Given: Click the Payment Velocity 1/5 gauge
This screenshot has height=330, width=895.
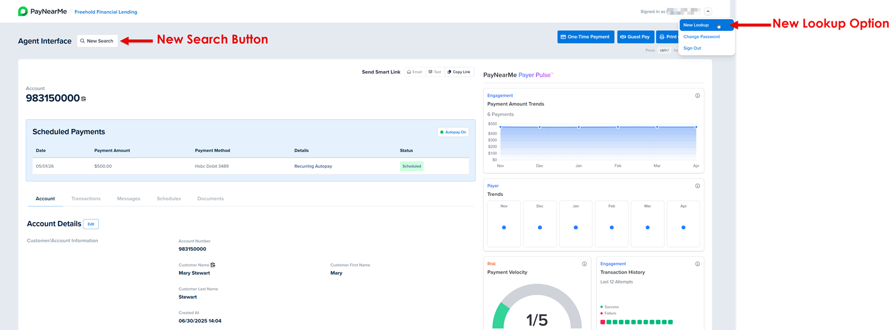Looking at the screenshot, I should (x=537, y=308).
